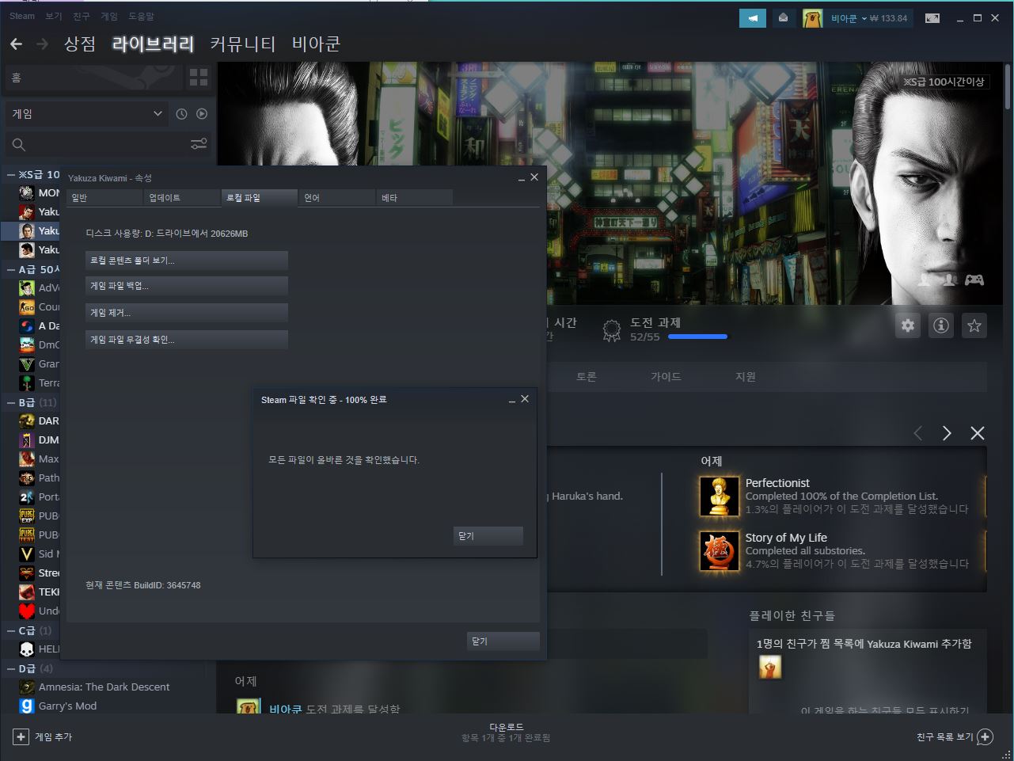1014x761 pixels.
Task: Select Garry's Mod in library
Action: [67, 706]
